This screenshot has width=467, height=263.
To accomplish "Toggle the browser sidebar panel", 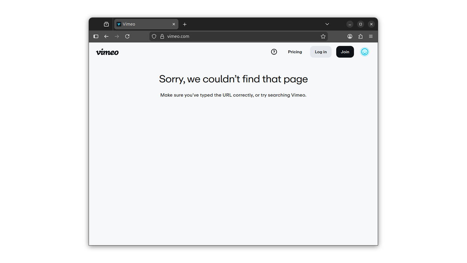I will [x=96, y=36].
